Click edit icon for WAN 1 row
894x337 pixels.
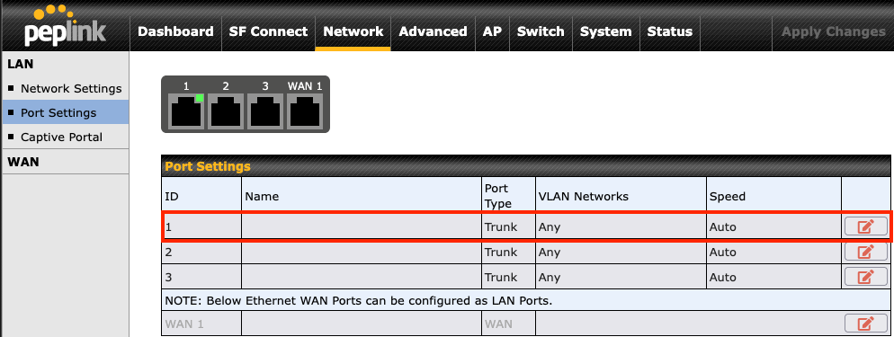tap(865, 324)
